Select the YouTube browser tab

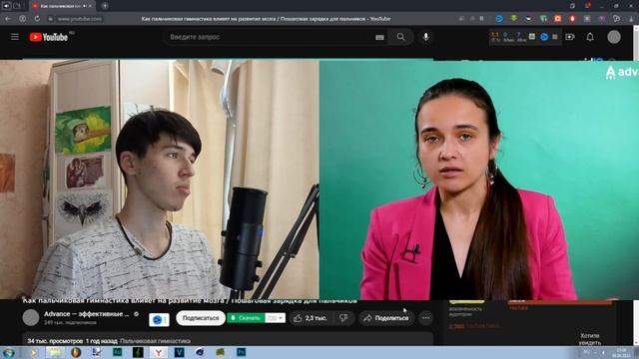(61, 6)
